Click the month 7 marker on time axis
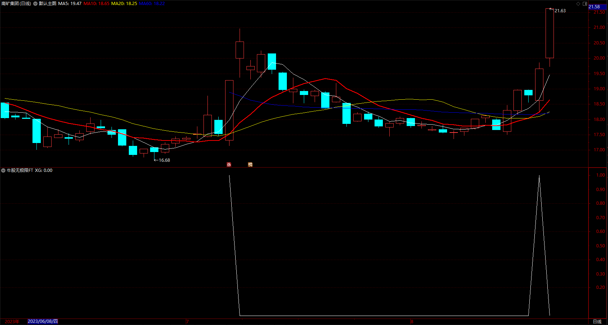 [188, 321]
